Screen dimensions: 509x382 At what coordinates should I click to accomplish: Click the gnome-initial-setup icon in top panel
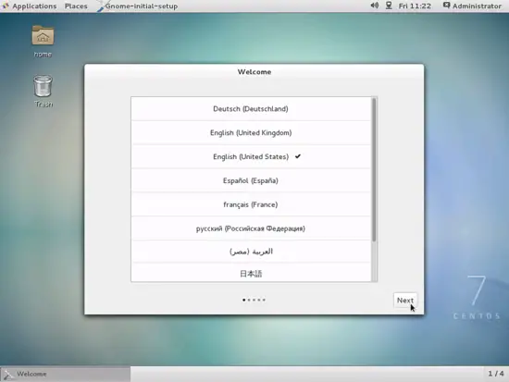(x=101, y=6)
